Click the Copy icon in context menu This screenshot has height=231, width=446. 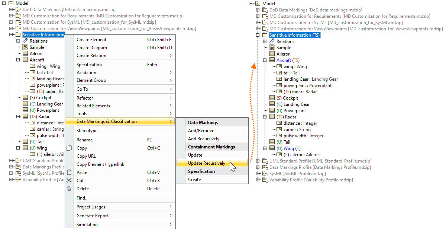[69, 148]
